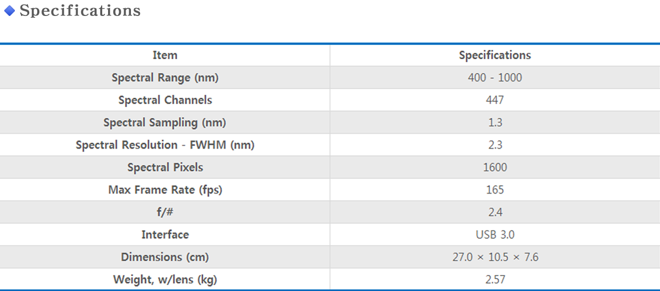This screenshot has width=660, height=291.
Task: Click the 447 spectral channels value
Action: (495, 100)
